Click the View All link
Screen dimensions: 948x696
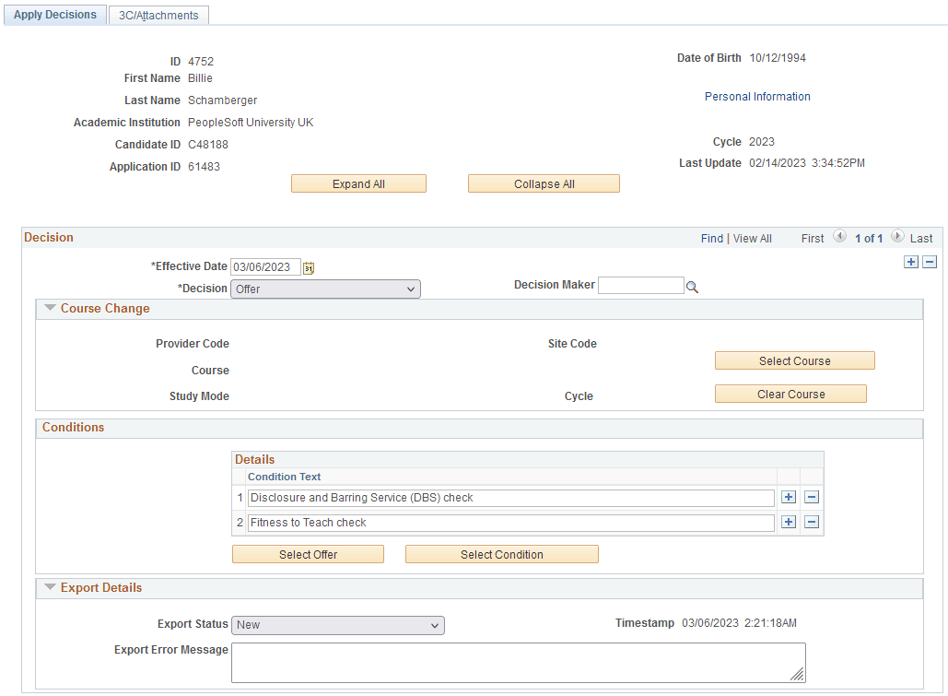(752, 239)
